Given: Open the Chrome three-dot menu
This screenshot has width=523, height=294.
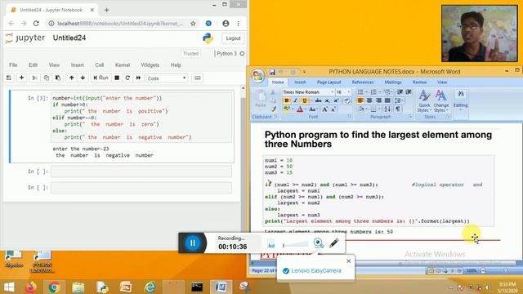Looking at the screenshot, I should pyautogui.click(x=238, y=24).
